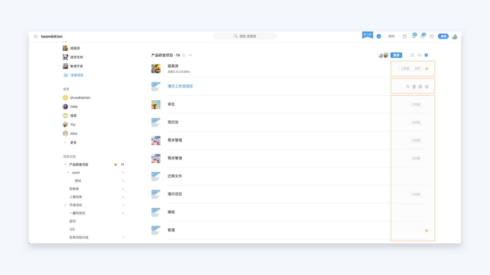Select 全部项目 in sidebar
This screenshot has height=275, width=490.
tap(77, 75)
